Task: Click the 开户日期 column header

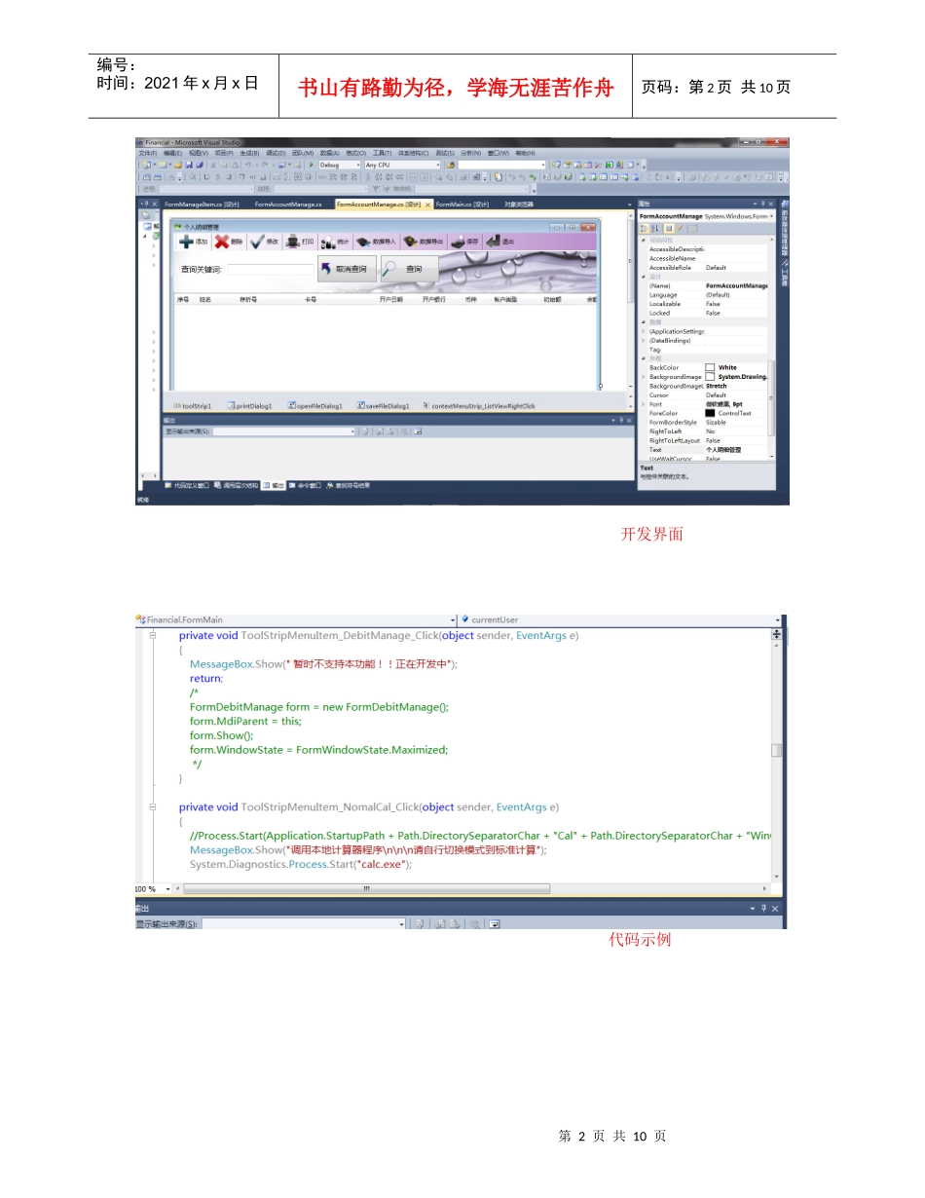Action: tap(391, 300)
